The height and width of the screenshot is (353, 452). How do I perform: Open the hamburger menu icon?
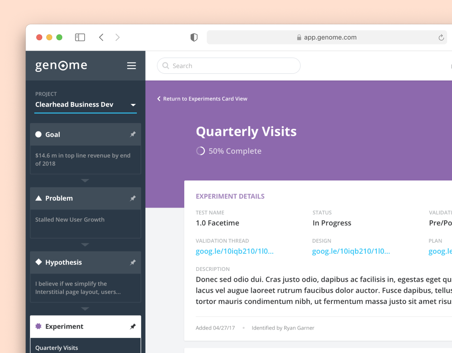click(131, 66)
